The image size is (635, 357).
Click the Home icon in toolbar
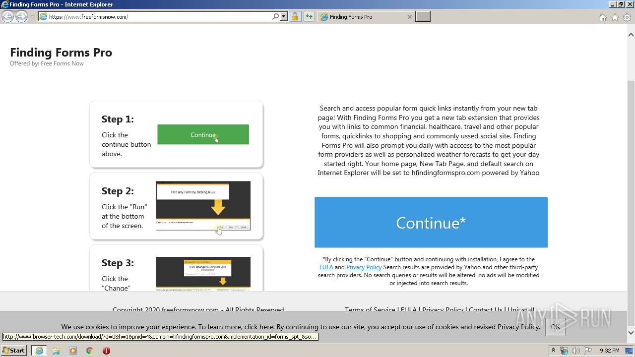[602, 17]
